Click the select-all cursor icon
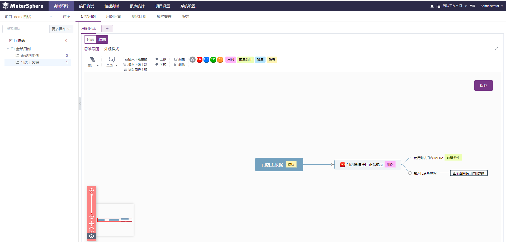506x242 pixels. pos(112,59)
